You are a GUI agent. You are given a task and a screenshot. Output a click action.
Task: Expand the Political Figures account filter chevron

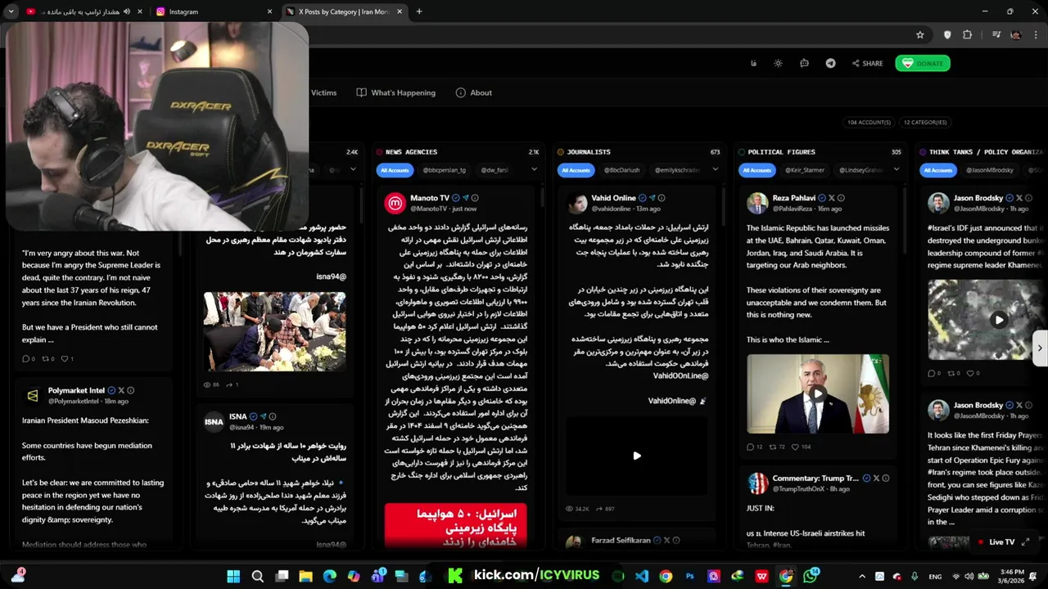pos(897,169)
